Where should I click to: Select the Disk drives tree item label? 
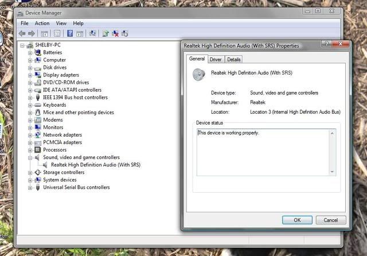click(x=55, y=68)
